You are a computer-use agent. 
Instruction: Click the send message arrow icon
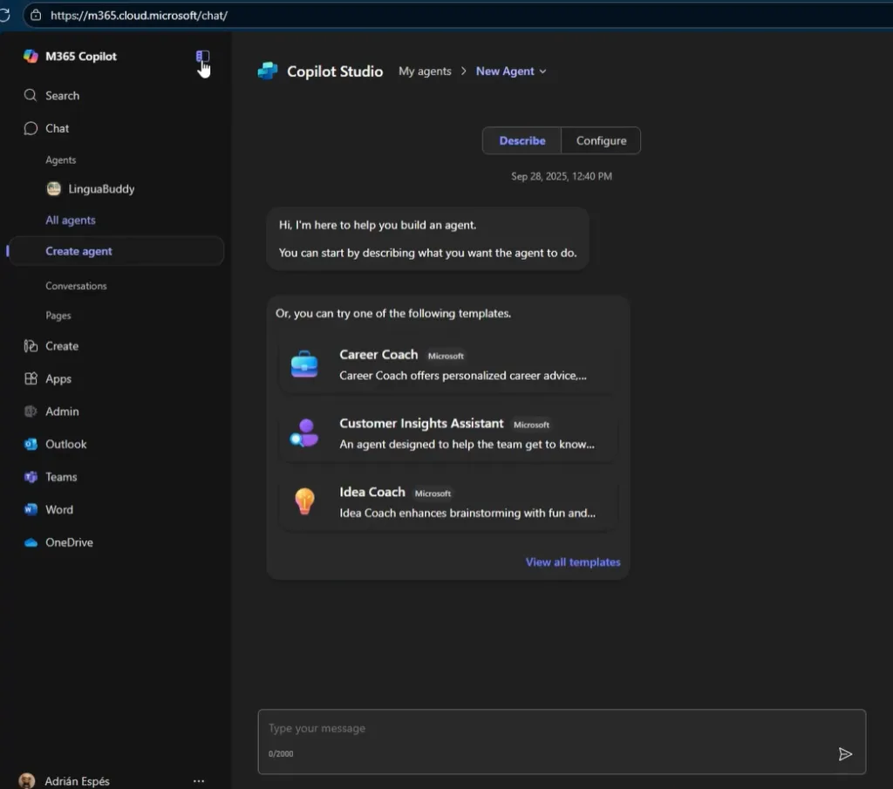point(844,754)
